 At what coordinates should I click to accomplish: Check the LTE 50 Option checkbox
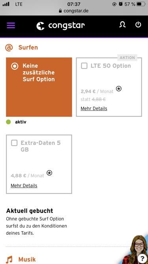coord(84,66)
